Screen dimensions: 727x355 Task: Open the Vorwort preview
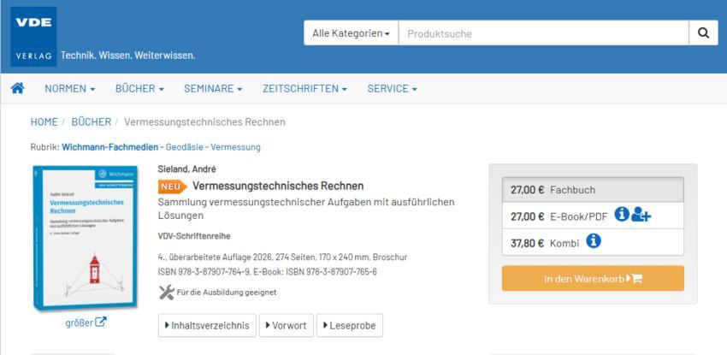tap(286, 325)
